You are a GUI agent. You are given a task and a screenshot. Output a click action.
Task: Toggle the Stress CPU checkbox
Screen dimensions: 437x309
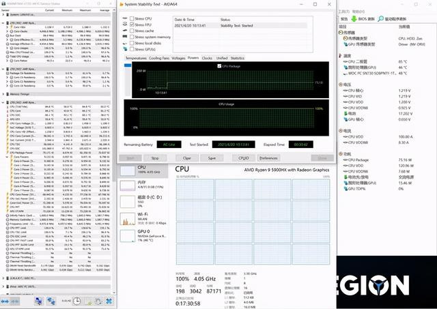tap(132, 18)
